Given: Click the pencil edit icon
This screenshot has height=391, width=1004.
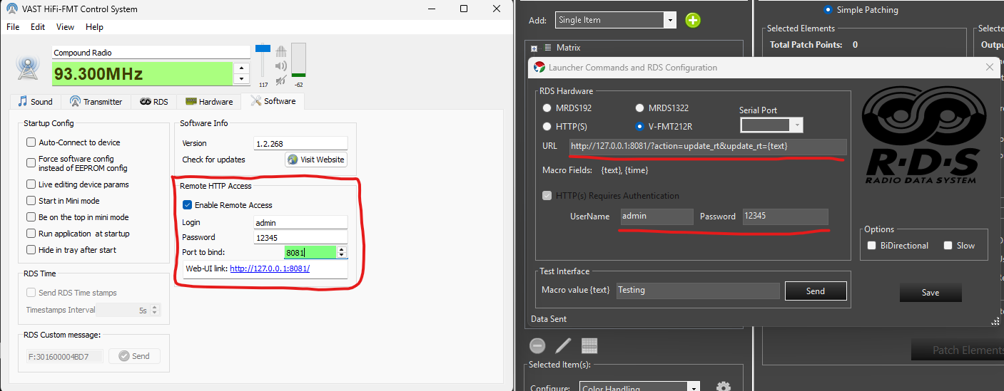Looking at the screenshot, I should click(563, 345).
